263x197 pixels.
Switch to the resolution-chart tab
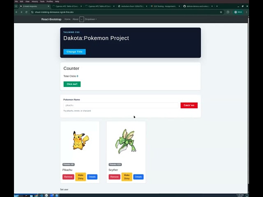pyautogui.click(x=132, y=6)
